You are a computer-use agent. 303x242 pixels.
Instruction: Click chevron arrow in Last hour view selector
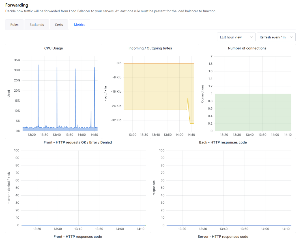[x=252, y=37]
